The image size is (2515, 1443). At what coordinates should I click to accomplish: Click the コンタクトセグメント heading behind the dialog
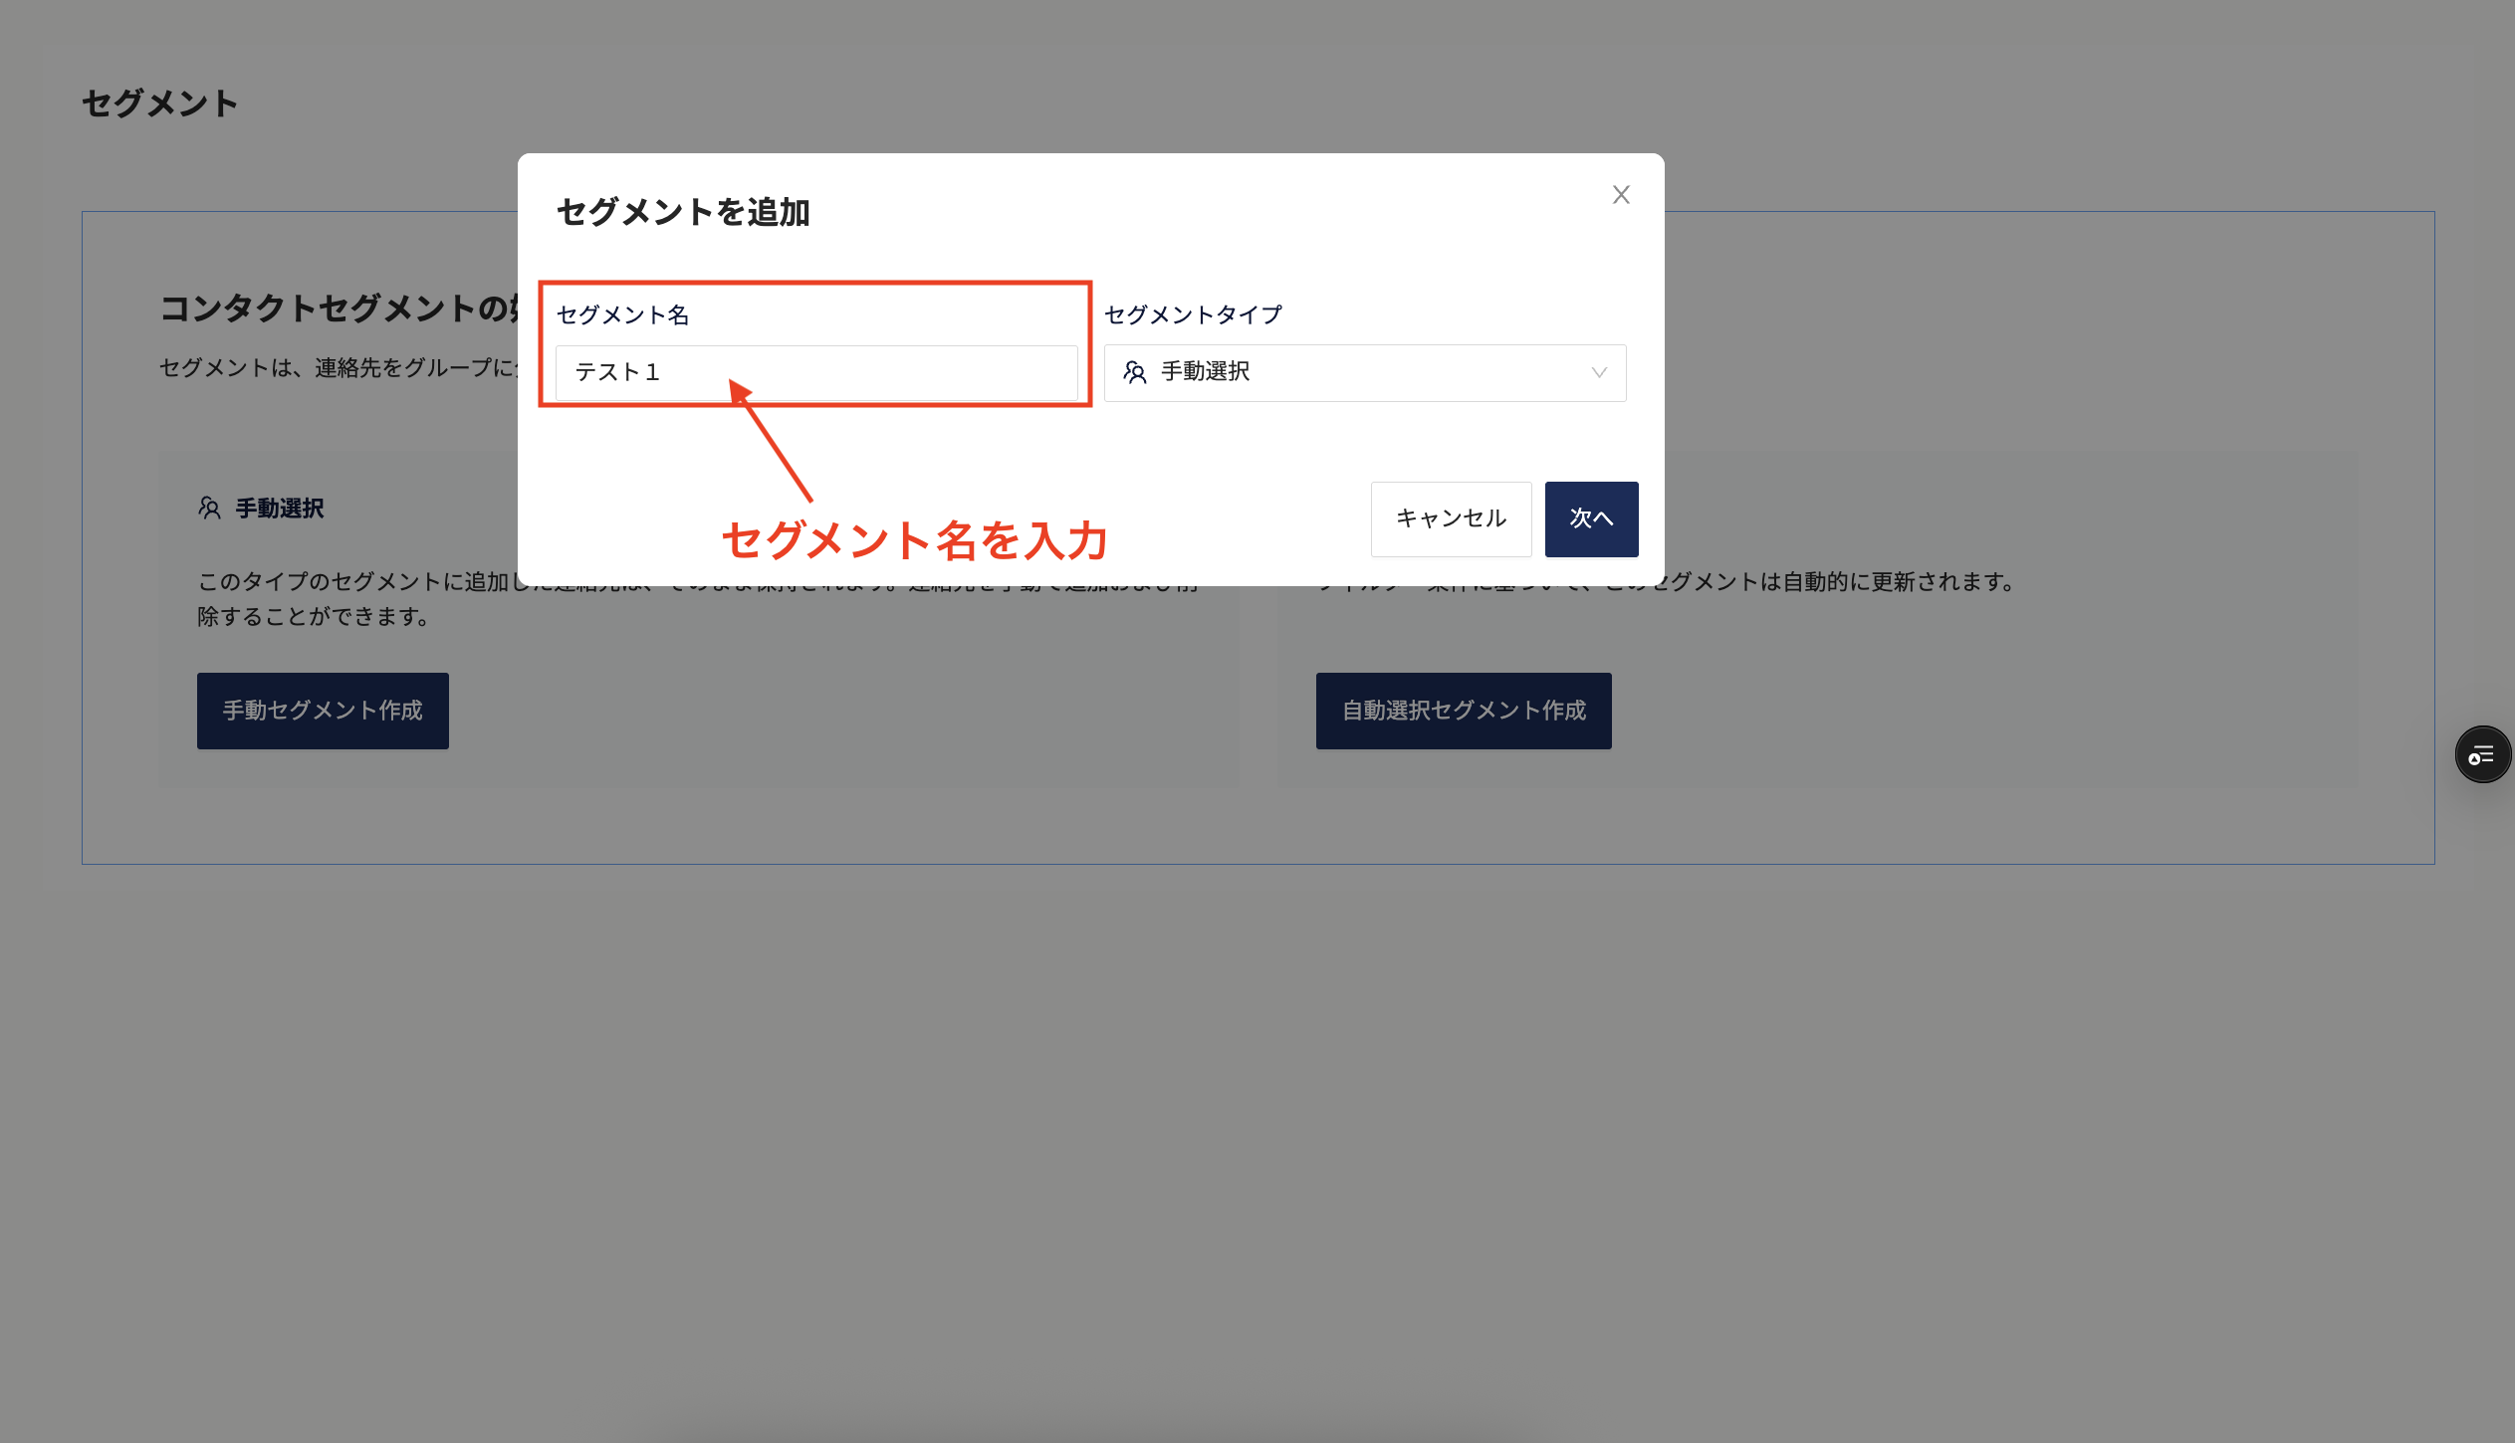pos(339,309)
